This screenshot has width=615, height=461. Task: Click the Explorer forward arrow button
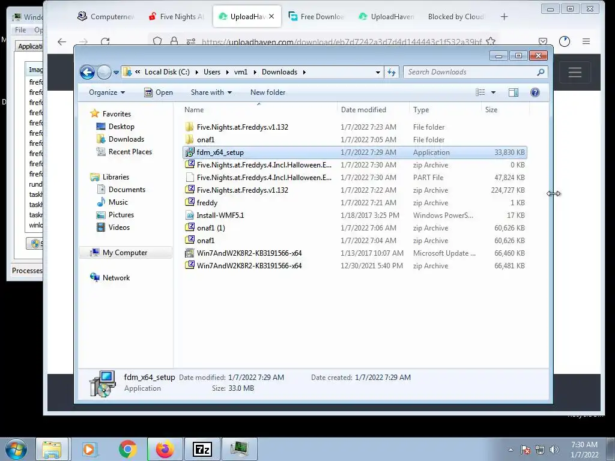(104, 72)
